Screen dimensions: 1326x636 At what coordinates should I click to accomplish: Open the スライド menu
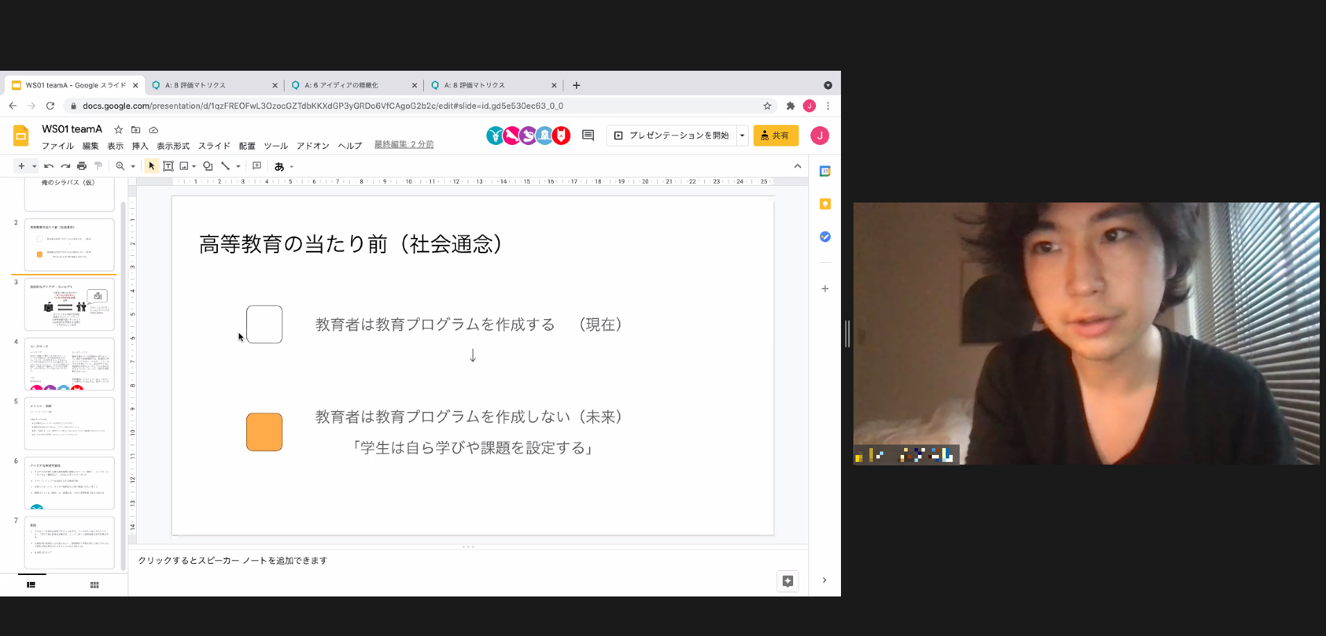[214, 146]
